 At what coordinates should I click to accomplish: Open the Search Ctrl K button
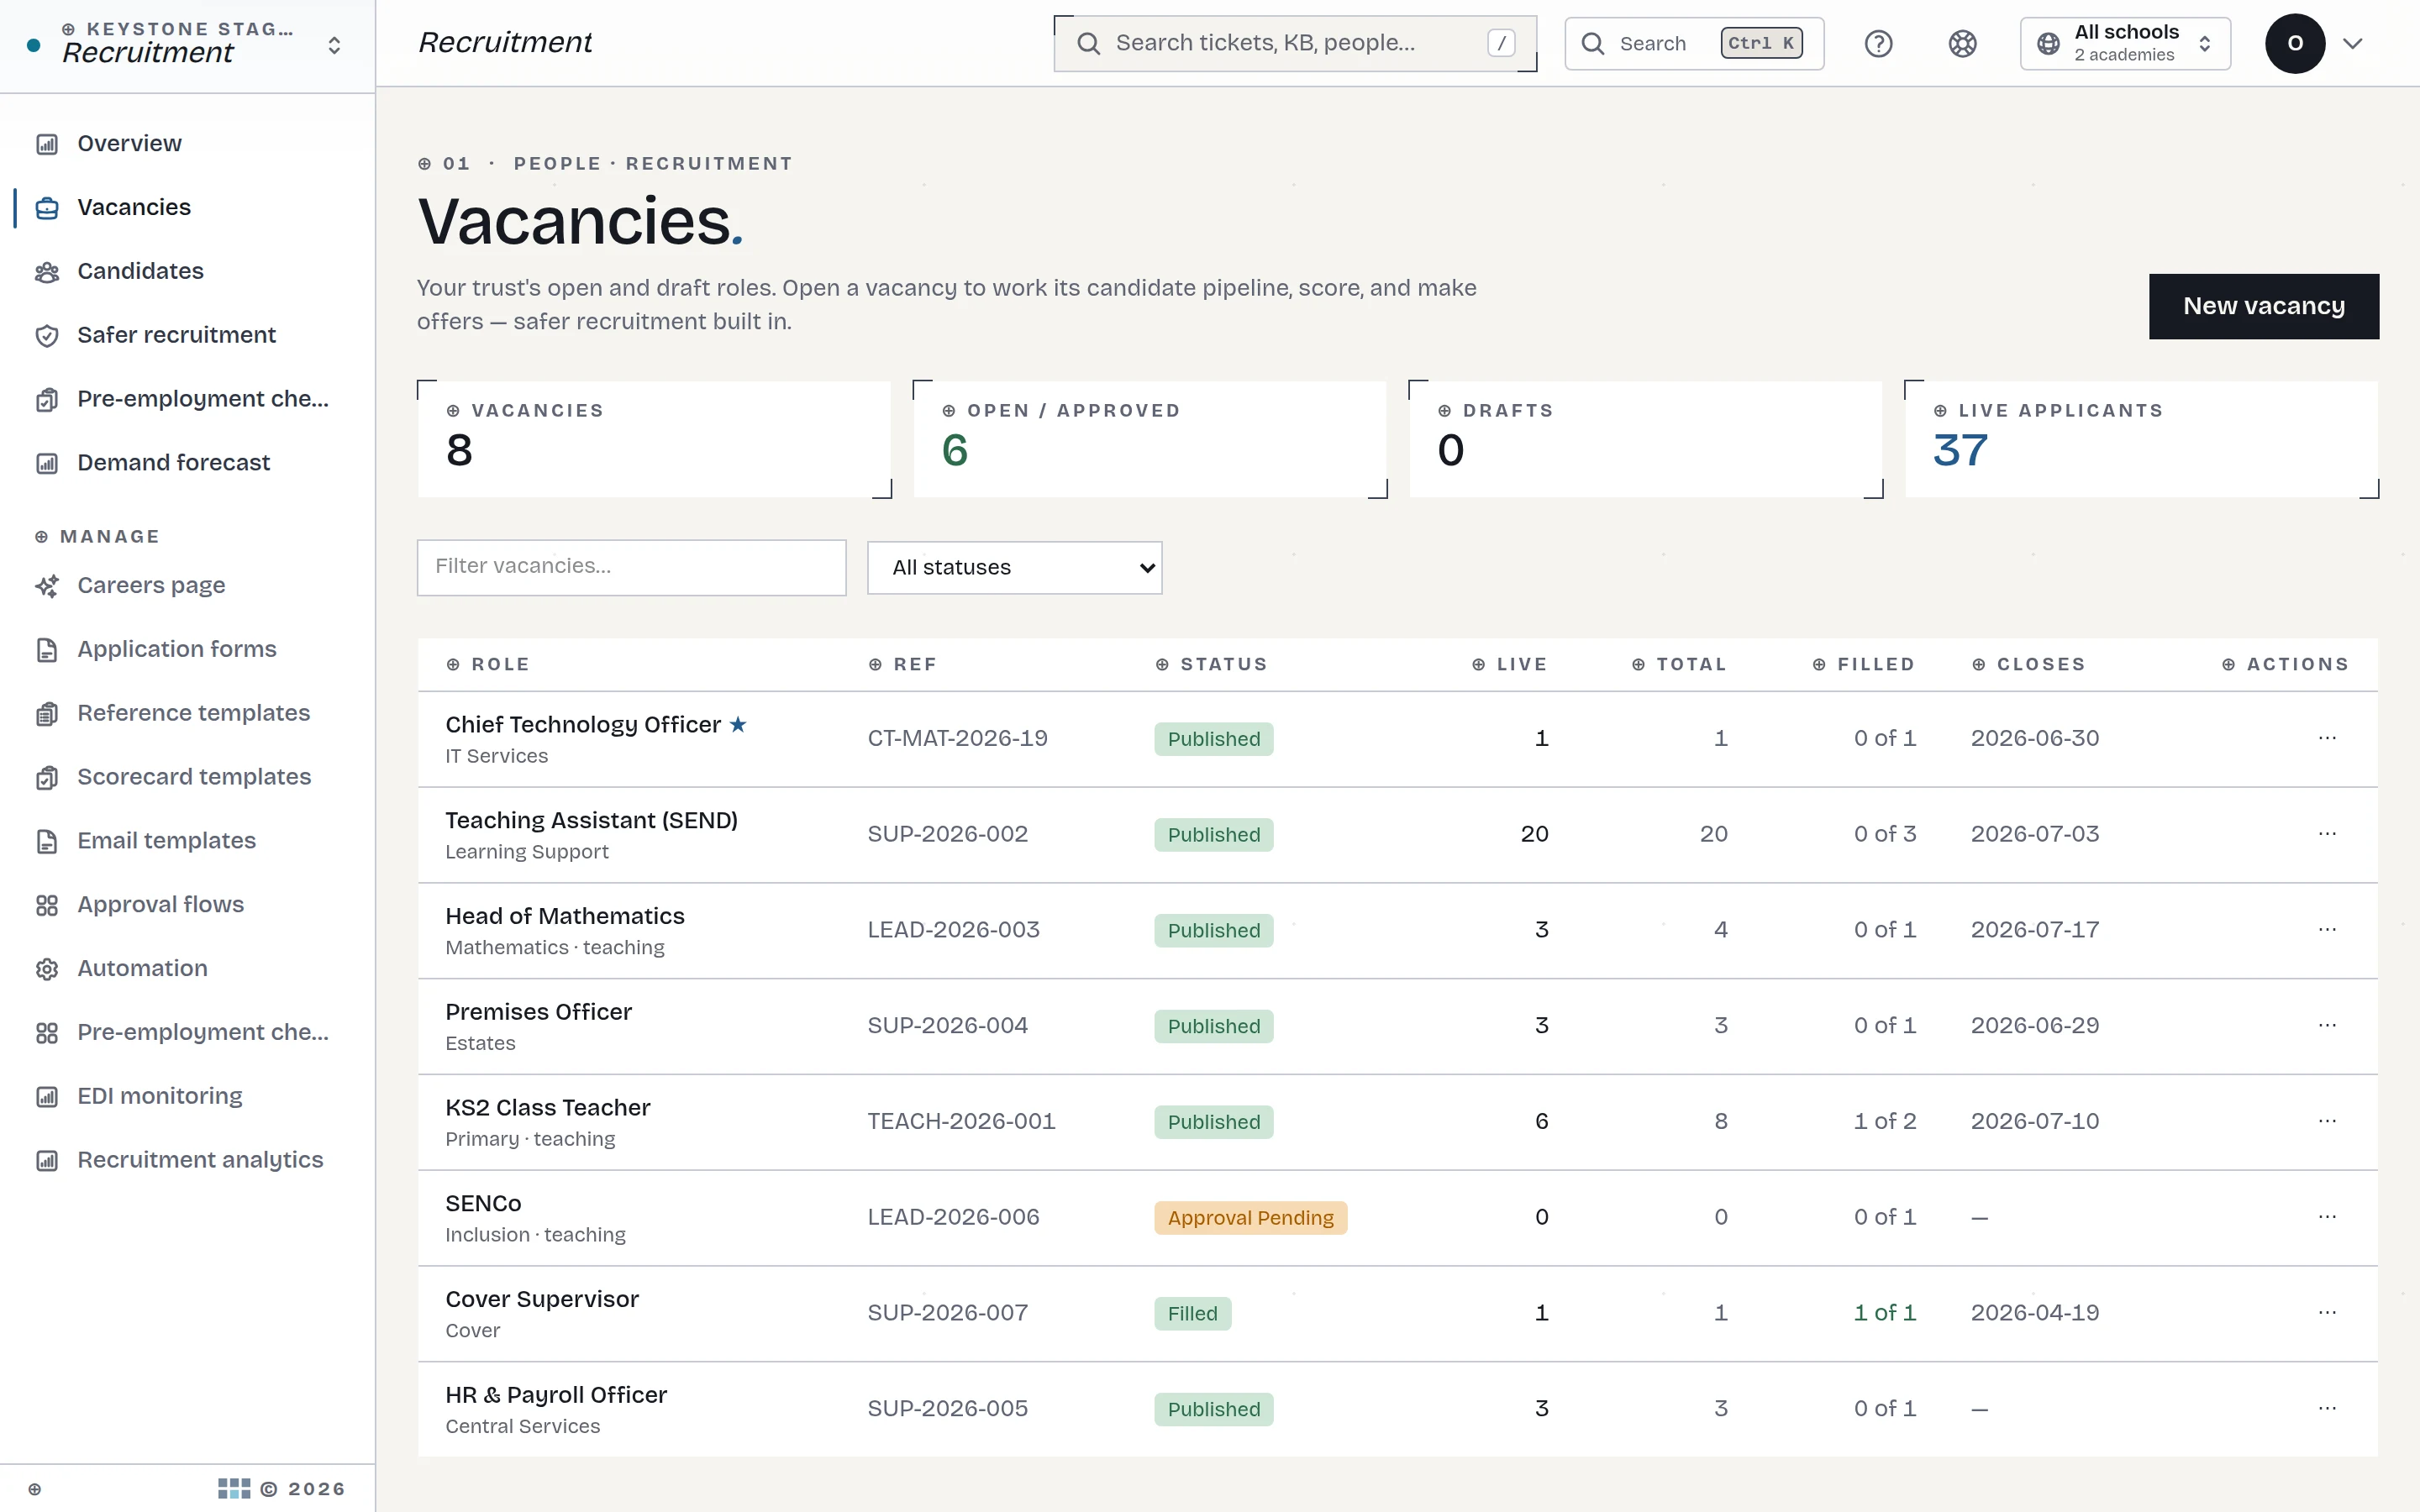pos(1693,44)
